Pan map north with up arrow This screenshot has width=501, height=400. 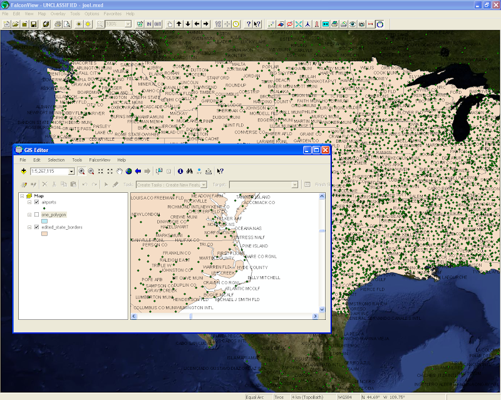tap(179, 24)
